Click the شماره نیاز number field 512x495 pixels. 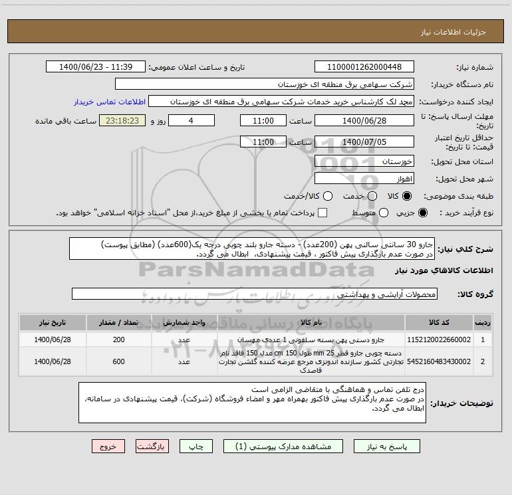click(x=363, y=67)
